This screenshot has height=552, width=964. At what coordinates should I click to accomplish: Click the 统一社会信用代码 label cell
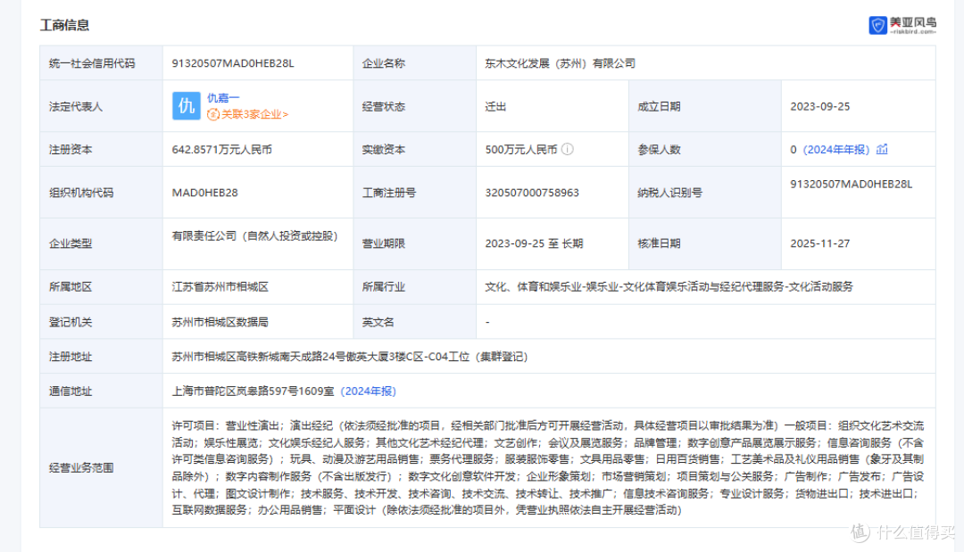(x=102, y=63)
